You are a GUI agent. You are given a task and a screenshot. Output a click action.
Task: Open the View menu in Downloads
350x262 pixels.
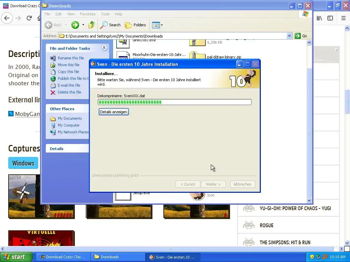click(71, 14)
